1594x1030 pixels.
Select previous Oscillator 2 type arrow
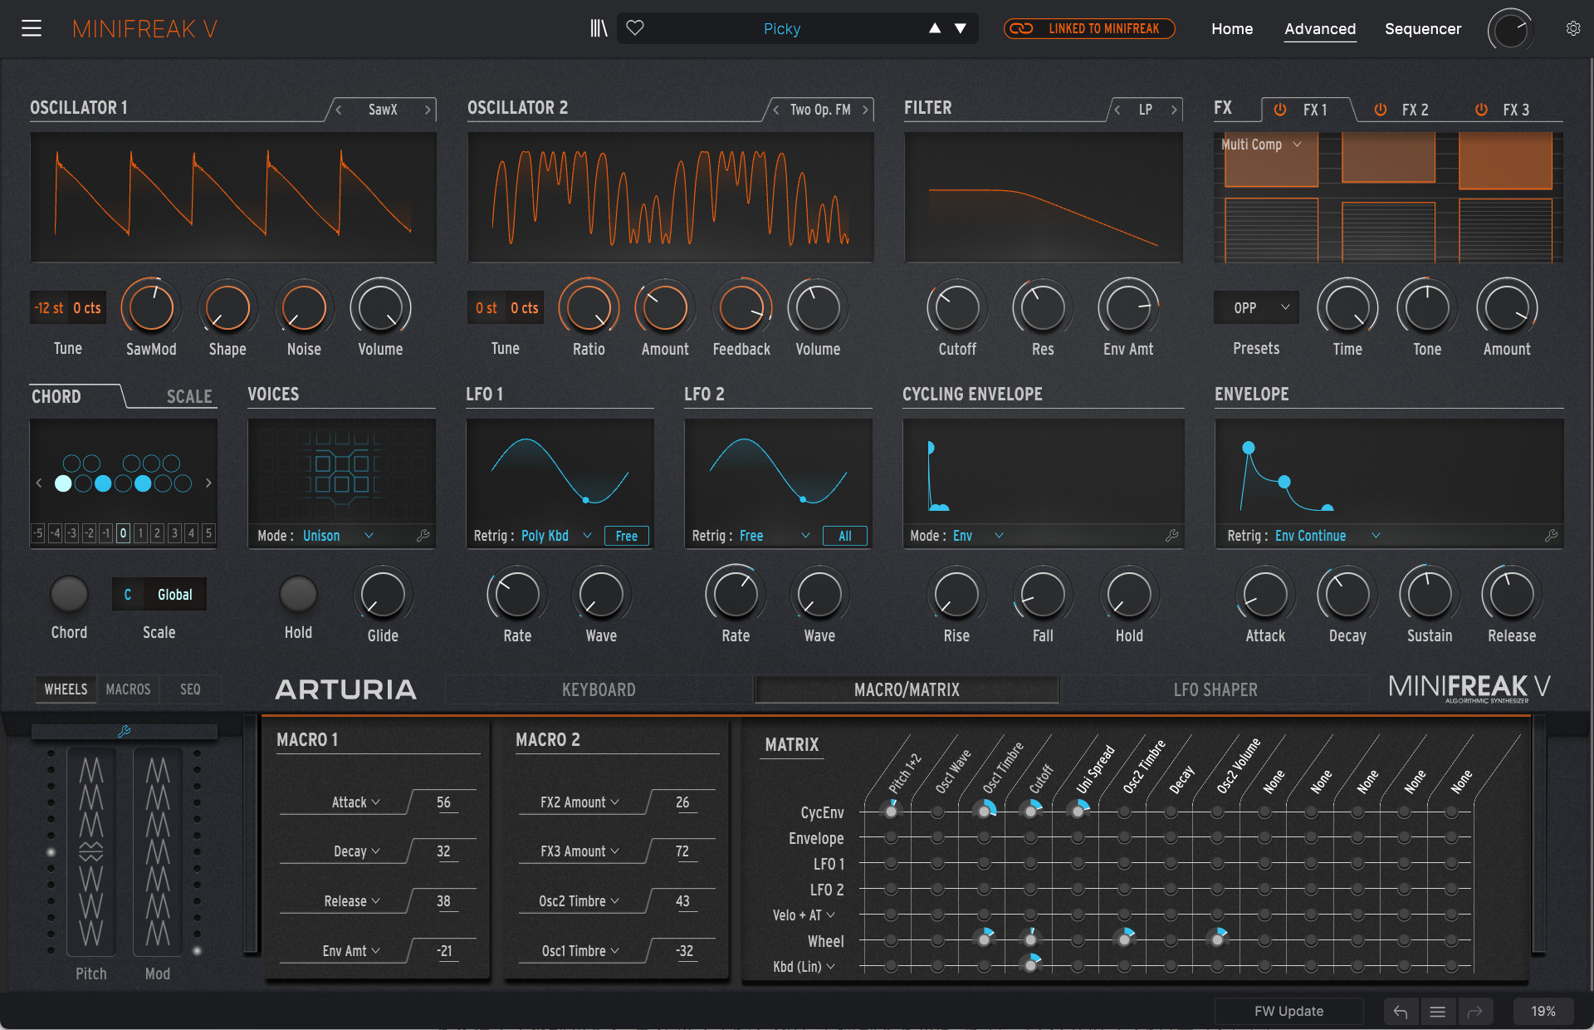[775, 110]
